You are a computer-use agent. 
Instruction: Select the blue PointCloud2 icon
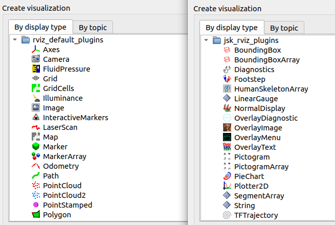click(36, 195)
